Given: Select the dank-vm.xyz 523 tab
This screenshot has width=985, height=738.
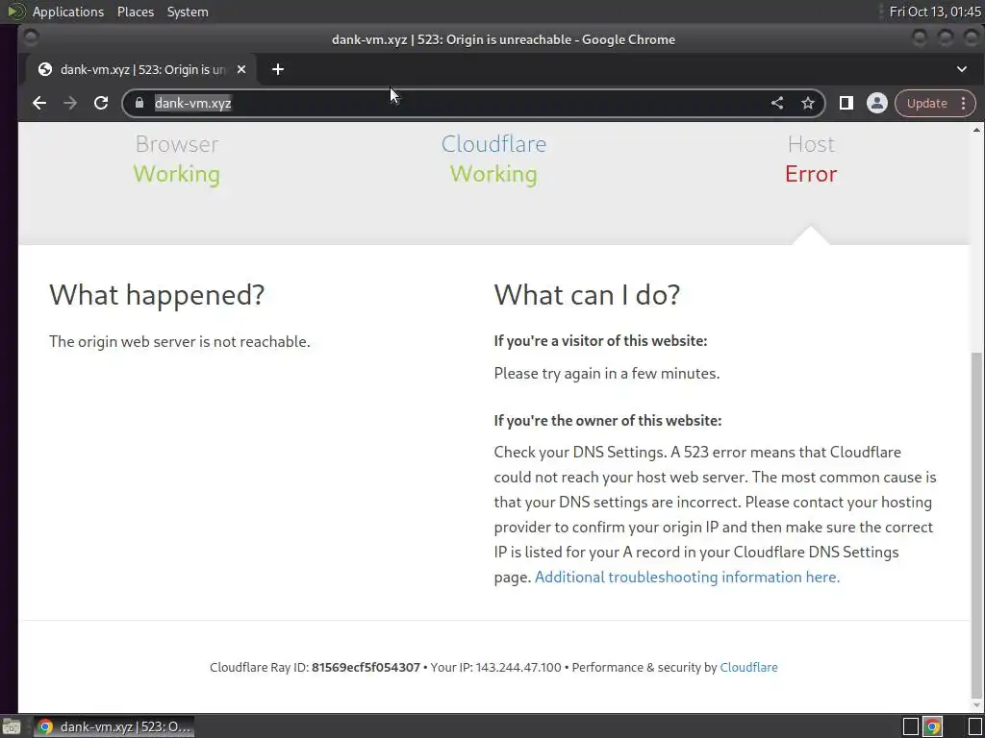Looking at the screenshot, I should coord(141,69).
